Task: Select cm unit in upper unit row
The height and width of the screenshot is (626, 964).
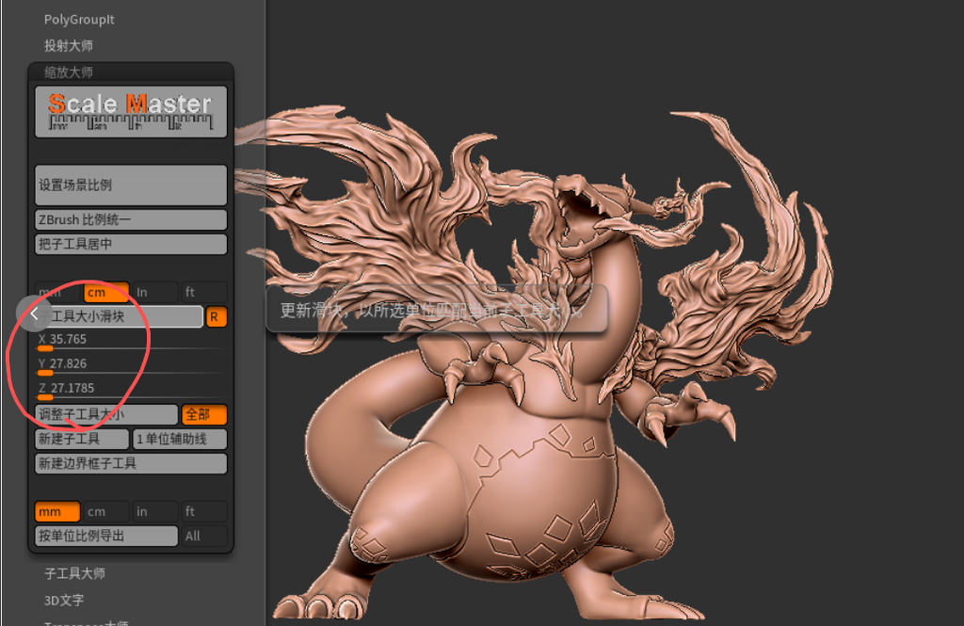Action: (x=105, y=293)
